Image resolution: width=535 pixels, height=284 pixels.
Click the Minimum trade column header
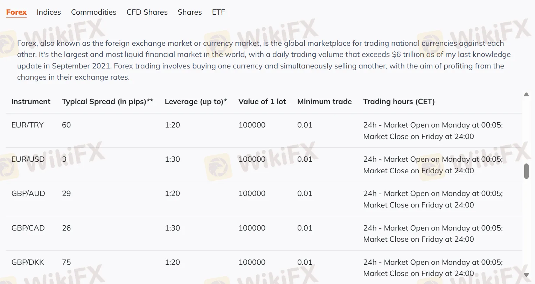click(x=324, y=101)
